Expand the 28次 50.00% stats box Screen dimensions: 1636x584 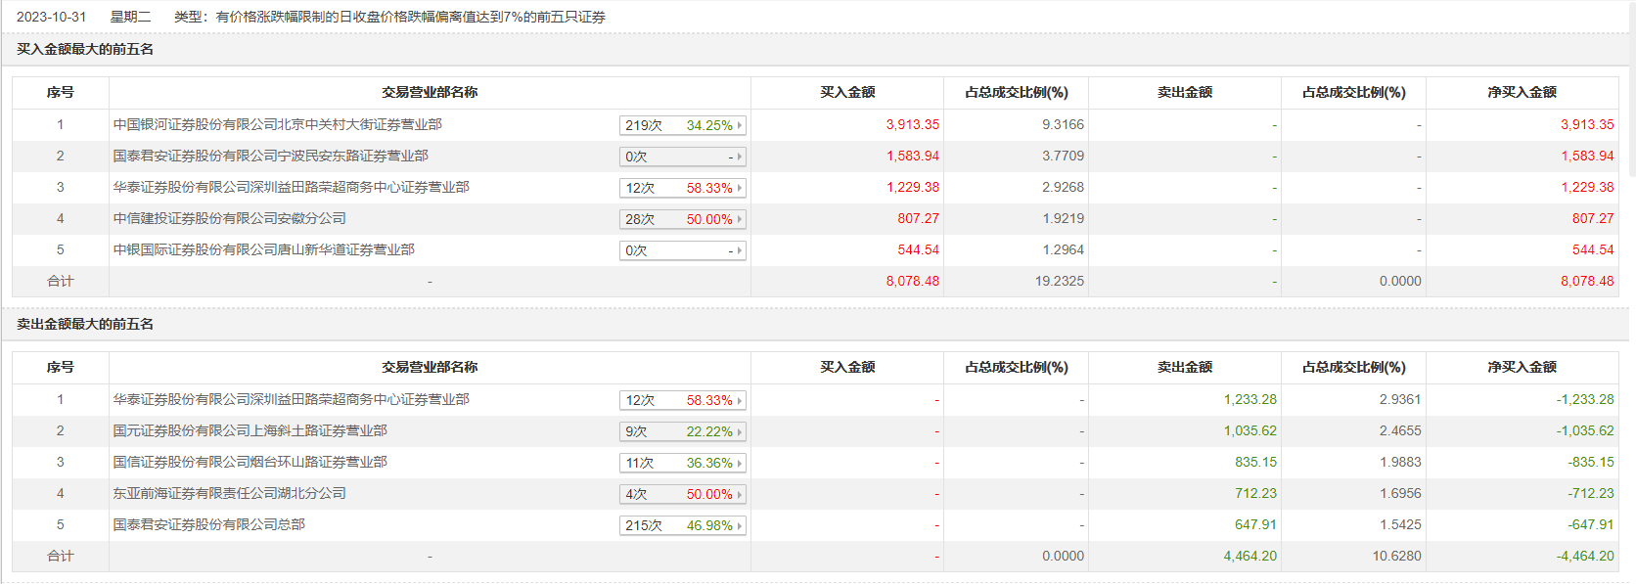[740, 219]
